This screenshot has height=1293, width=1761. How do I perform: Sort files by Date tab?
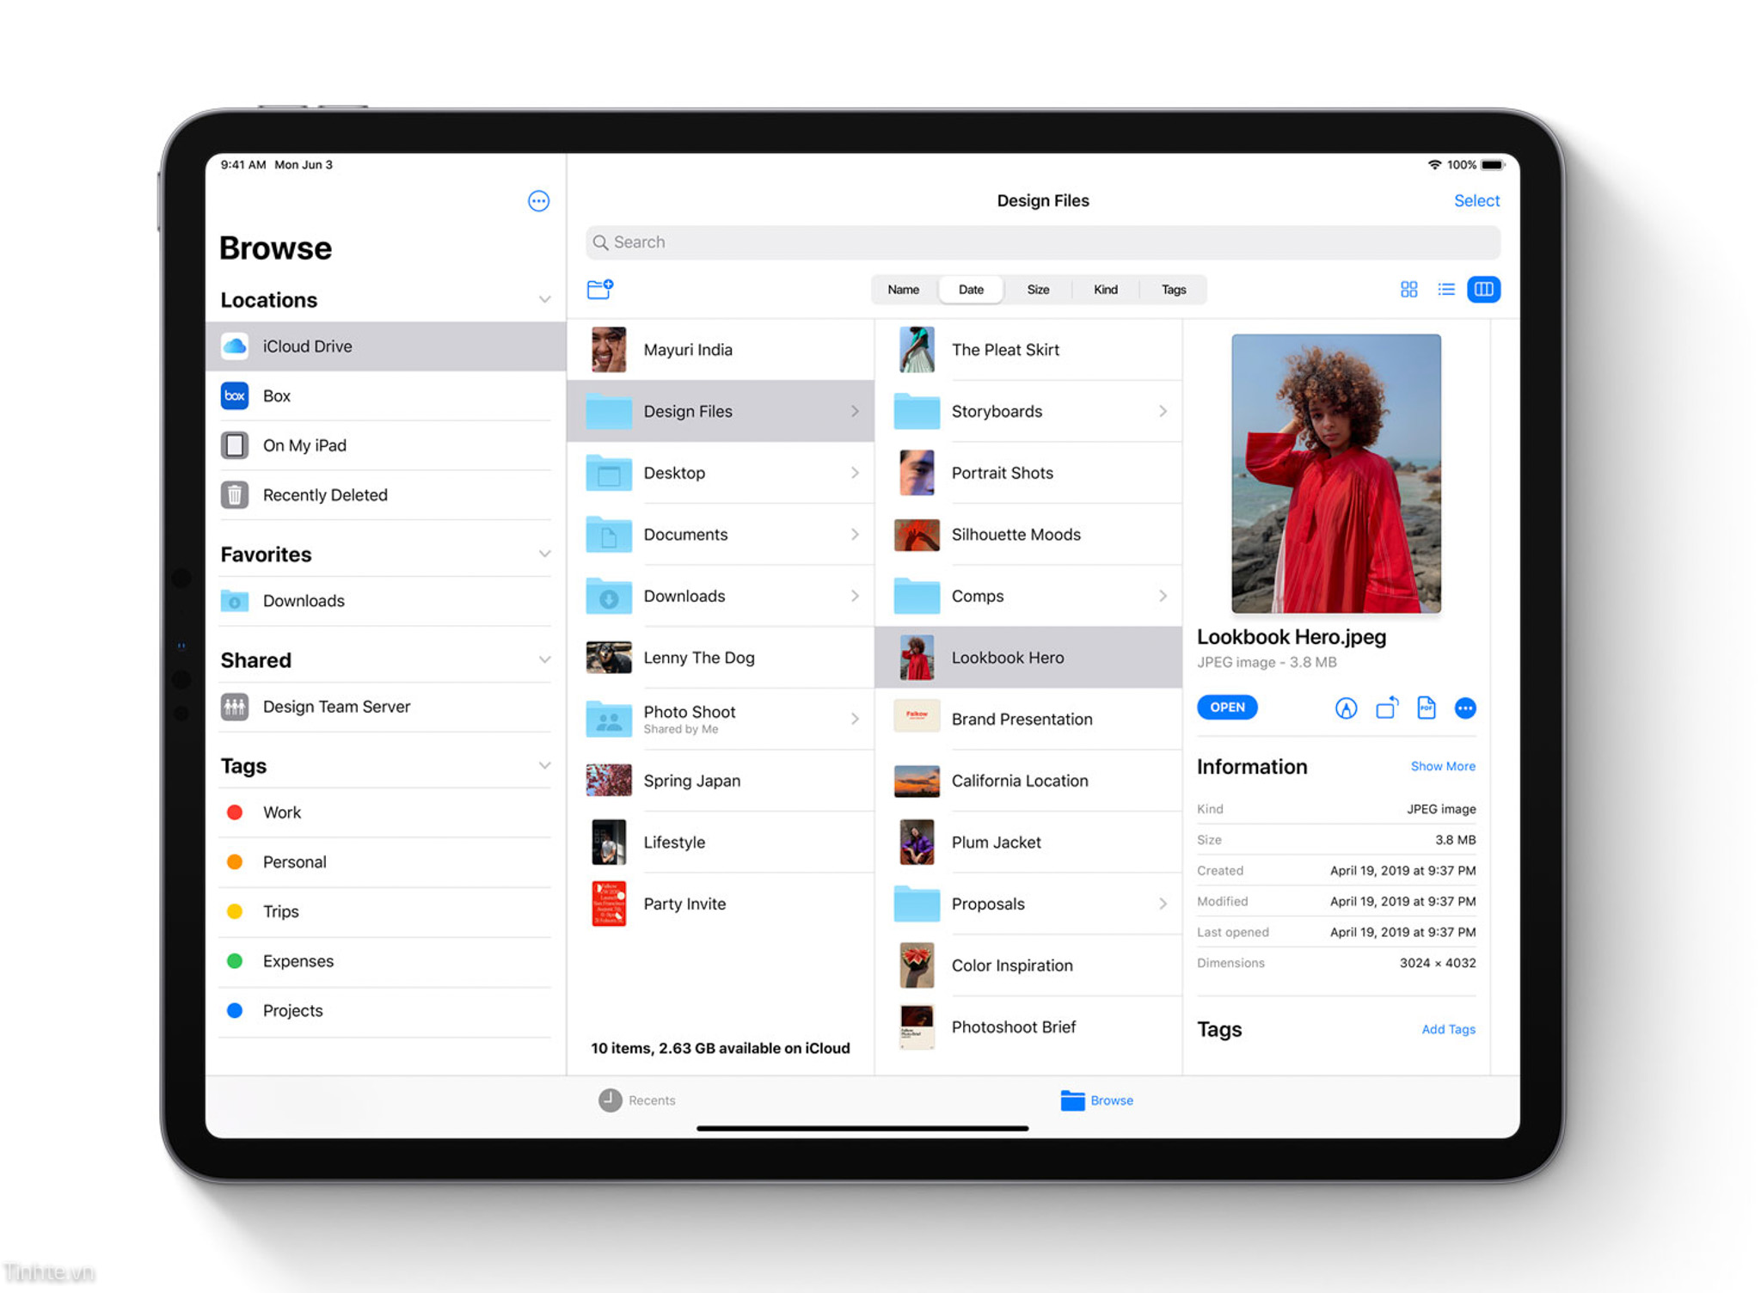click(964, 288)
